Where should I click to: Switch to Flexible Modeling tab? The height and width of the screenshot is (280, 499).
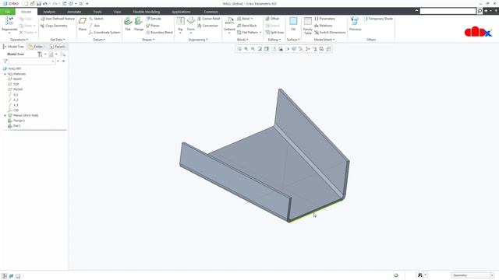point(147,12)
